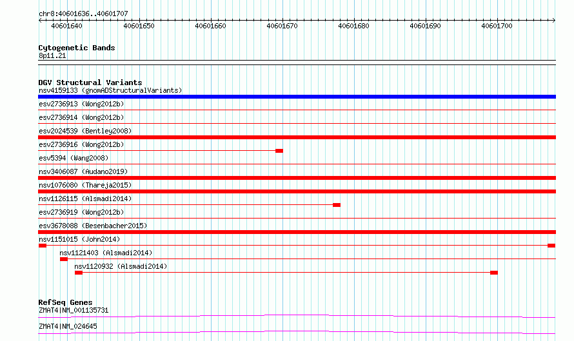
Task: Click the thick red esv3678088 variant bar
Action: coord(297,232)
